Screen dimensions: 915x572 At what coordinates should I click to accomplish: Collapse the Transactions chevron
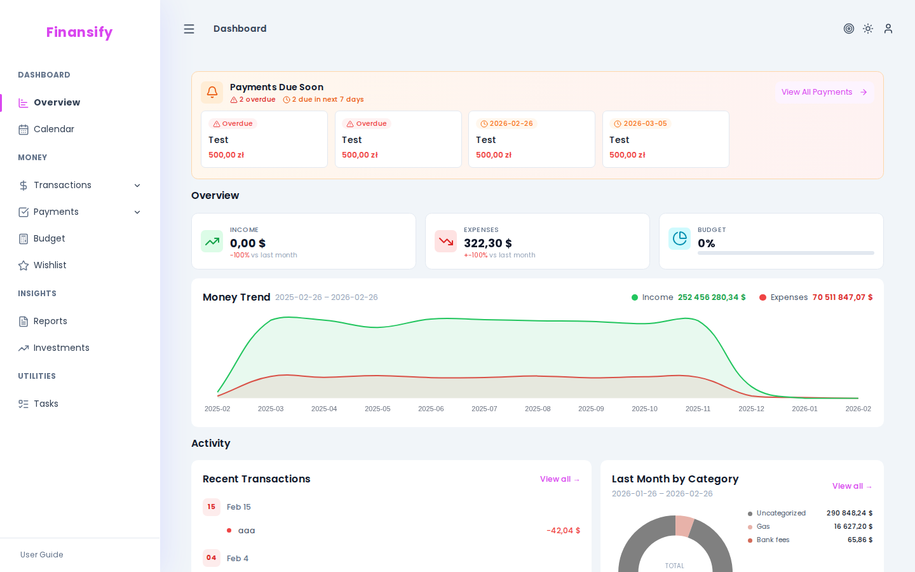click(137, 185)
